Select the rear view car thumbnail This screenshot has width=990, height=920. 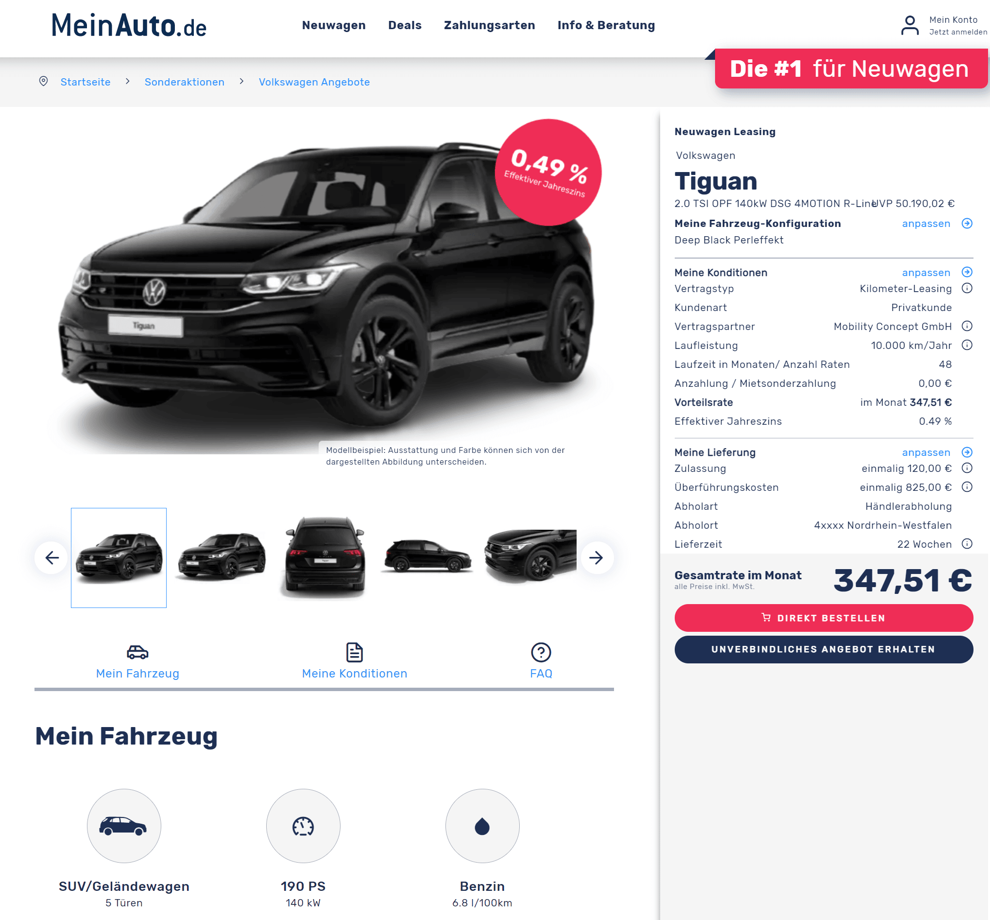325,557
